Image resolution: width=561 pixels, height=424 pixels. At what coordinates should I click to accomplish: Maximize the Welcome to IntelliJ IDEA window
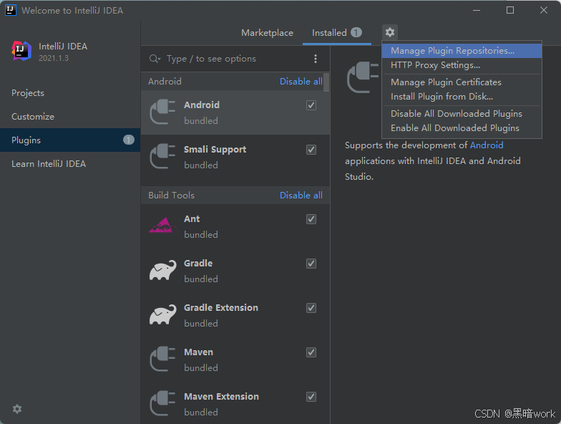pos(510,10)
